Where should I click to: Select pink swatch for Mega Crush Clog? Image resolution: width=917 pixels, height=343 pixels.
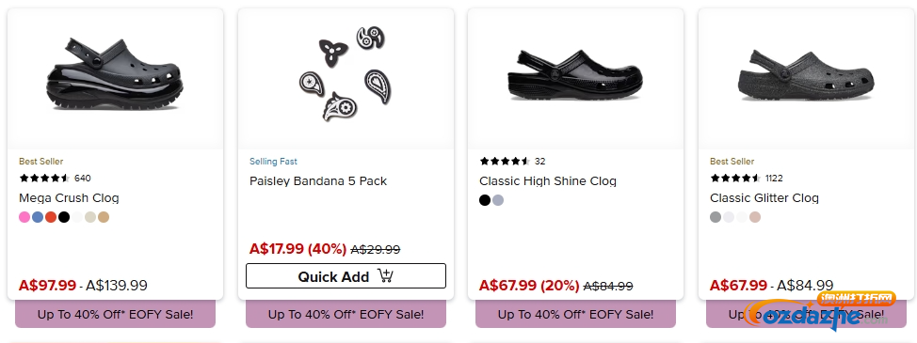pyautogui.click(x=24, y=217)
